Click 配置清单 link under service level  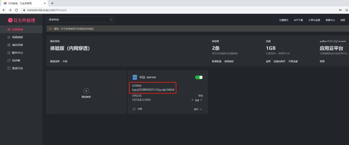pos(55,62)
